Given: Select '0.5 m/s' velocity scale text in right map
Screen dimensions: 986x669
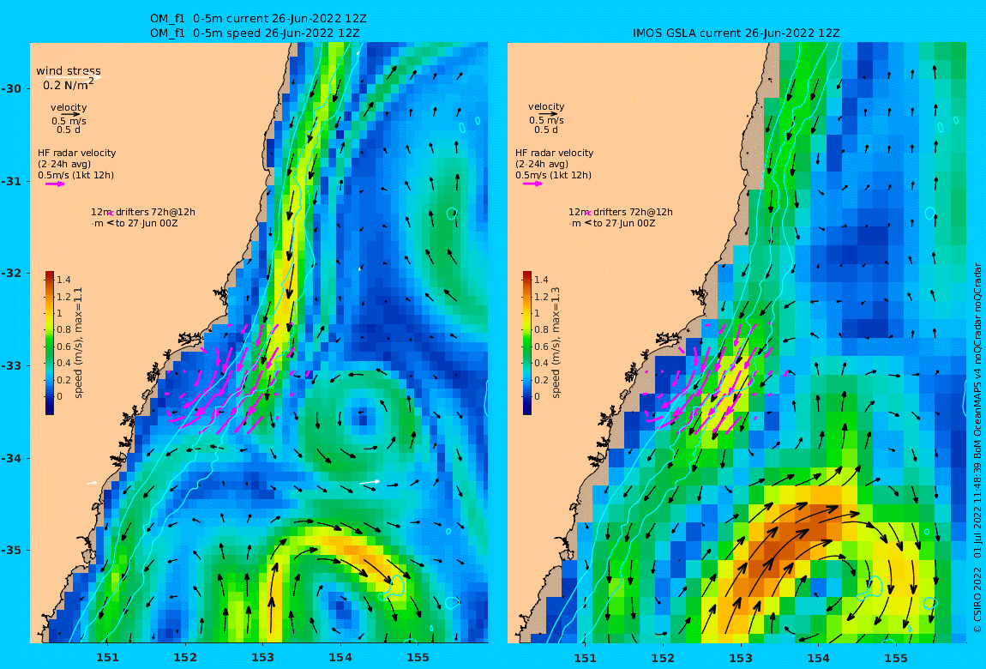Looking at the screenshot, I should pos(546,121).
